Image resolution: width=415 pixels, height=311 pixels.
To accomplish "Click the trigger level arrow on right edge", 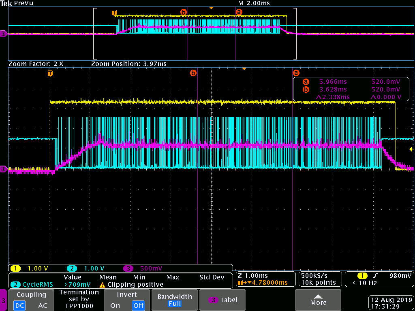I will (412, 149).
